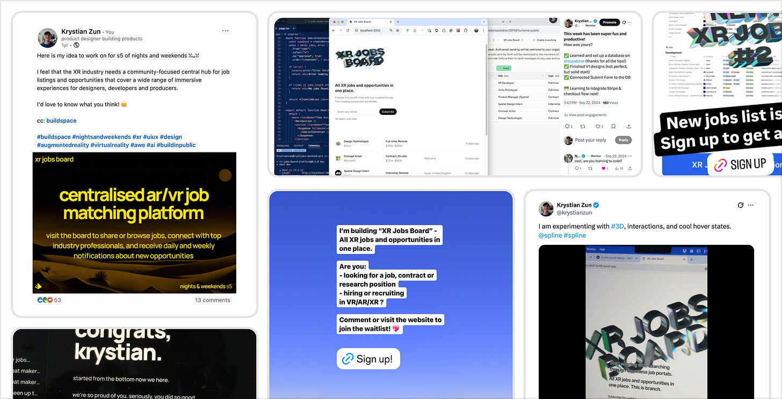The height and width of the screenshot is (399, 782).
Task: Click the #nightsandweekends hashtag
Action: [x=102, y=137]
